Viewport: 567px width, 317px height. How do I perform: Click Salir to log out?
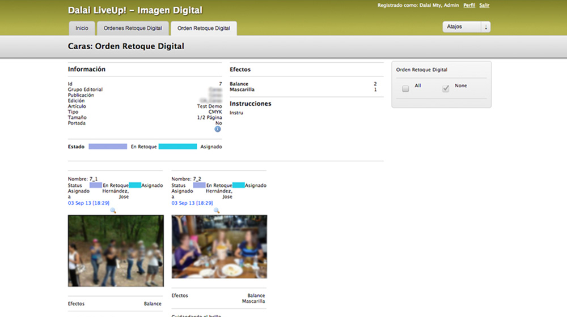pyautogui.click(x=484, y=6)
